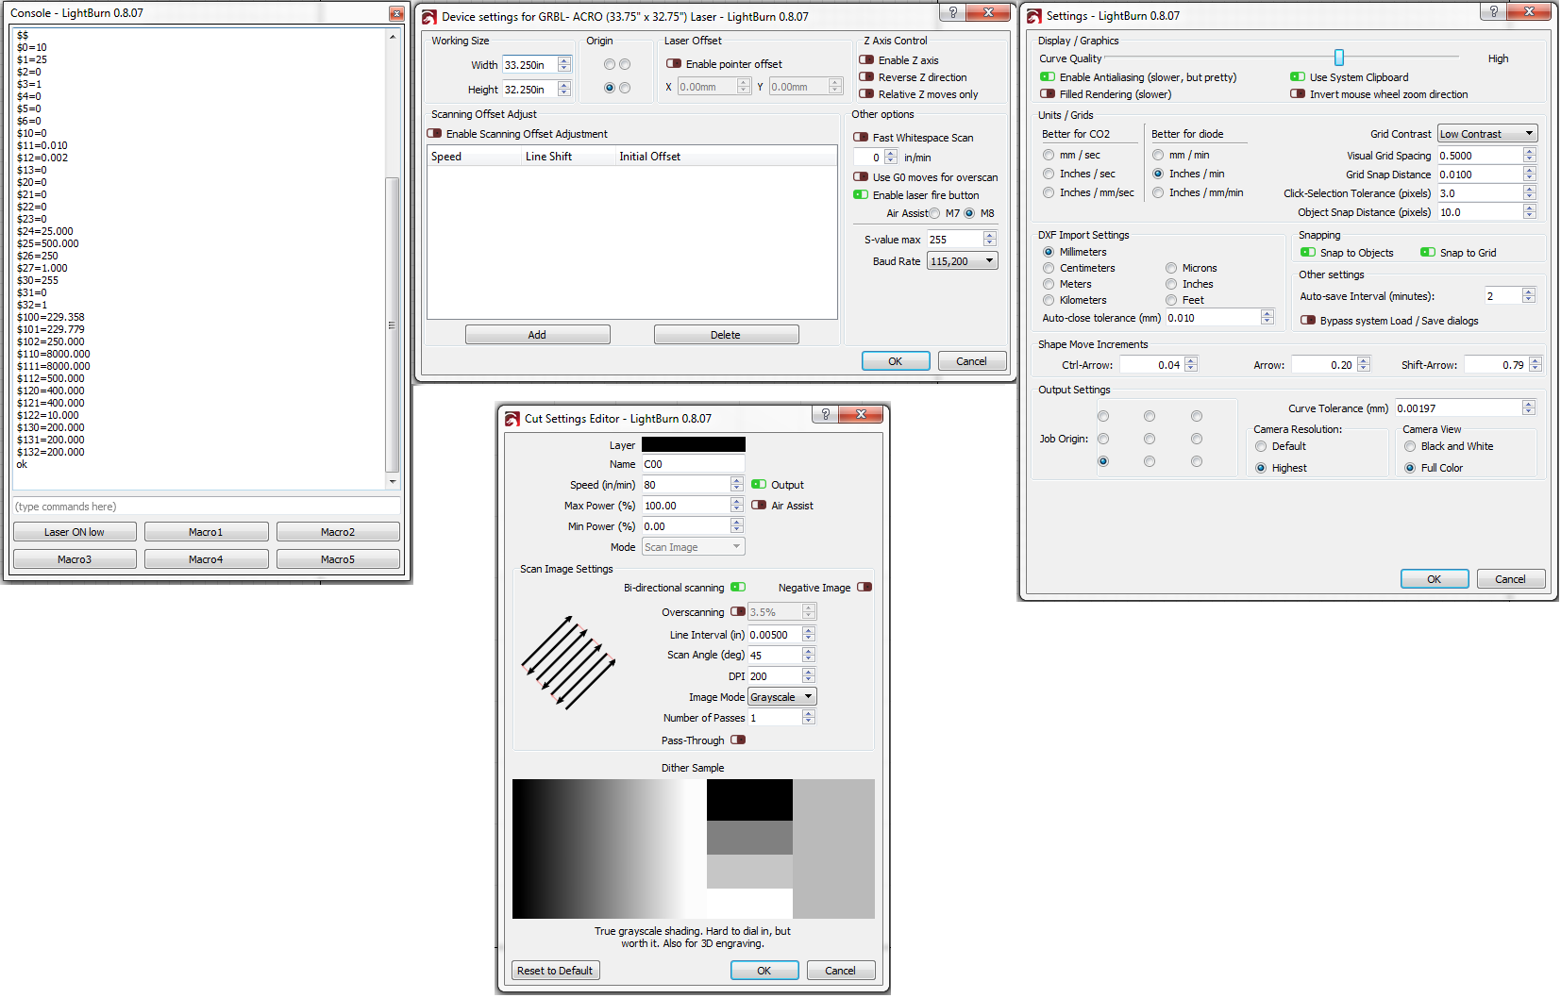Open the Baud Rate dropdown
This screenshot has height=998, width=1561.
coord(962,261)
